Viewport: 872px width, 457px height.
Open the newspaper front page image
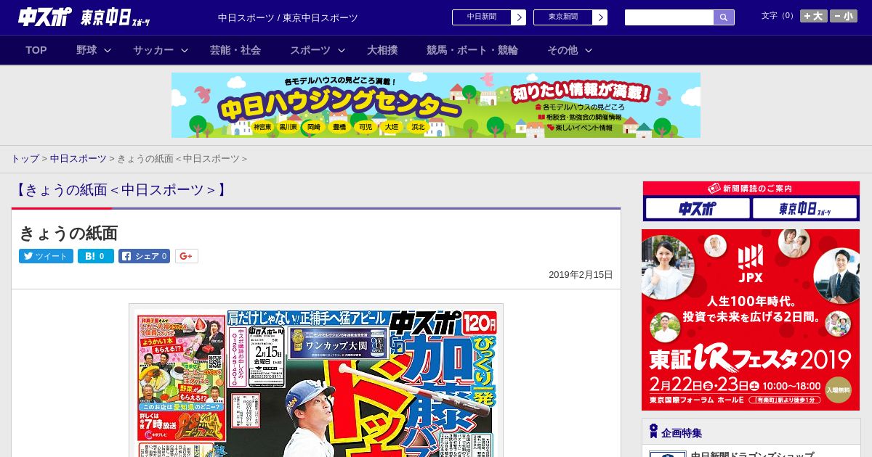coord(316,381)
